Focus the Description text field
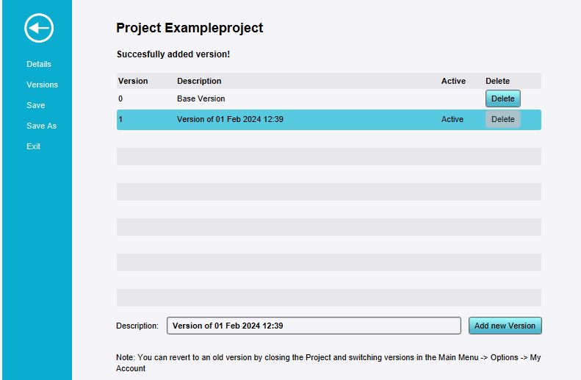 coord(314,326)
